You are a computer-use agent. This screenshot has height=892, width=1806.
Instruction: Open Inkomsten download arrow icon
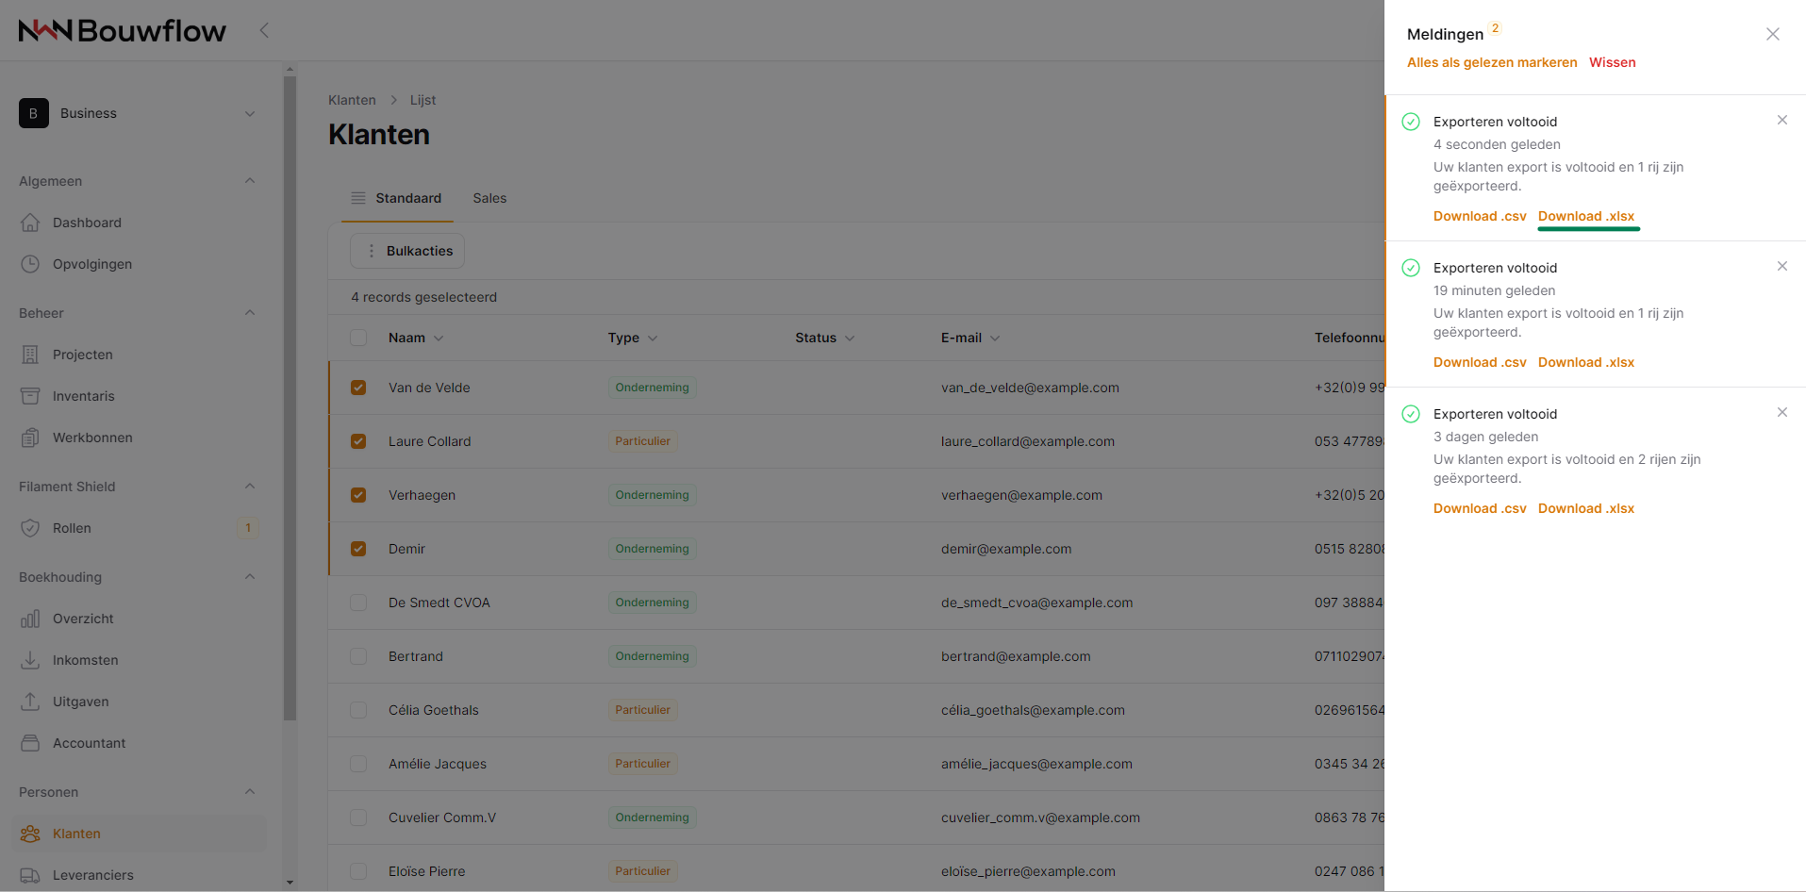[30, 660]
